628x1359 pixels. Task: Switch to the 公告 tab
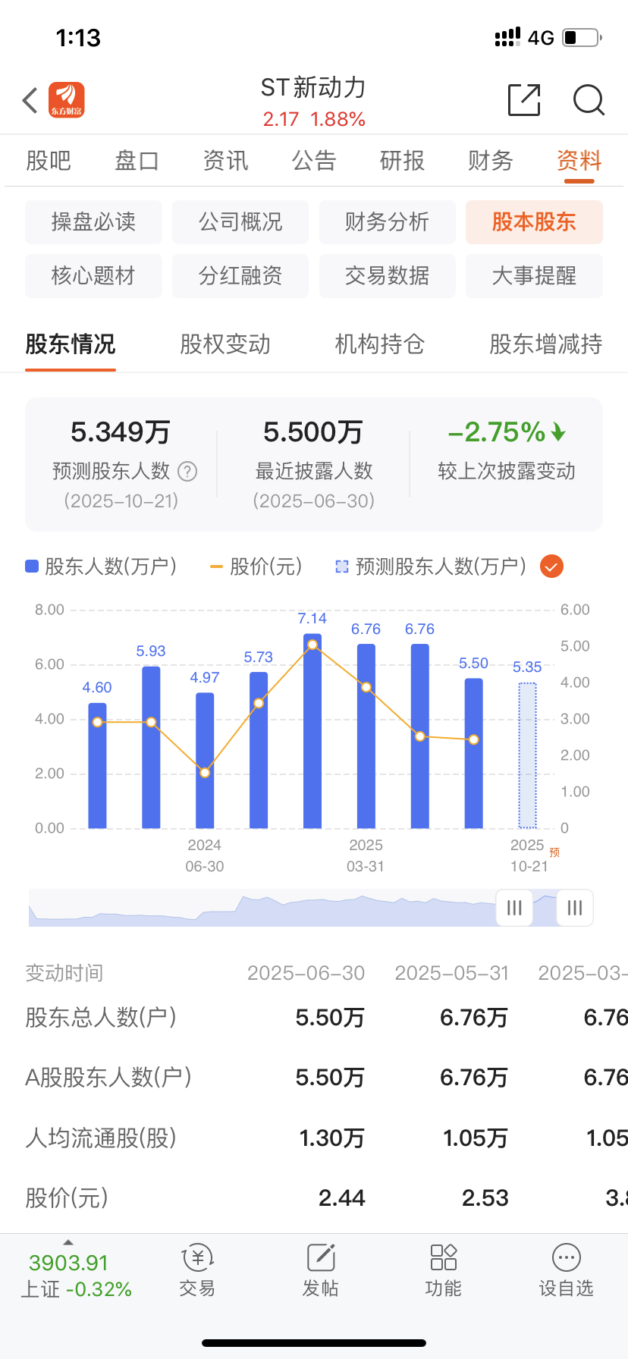coord(314,161)
